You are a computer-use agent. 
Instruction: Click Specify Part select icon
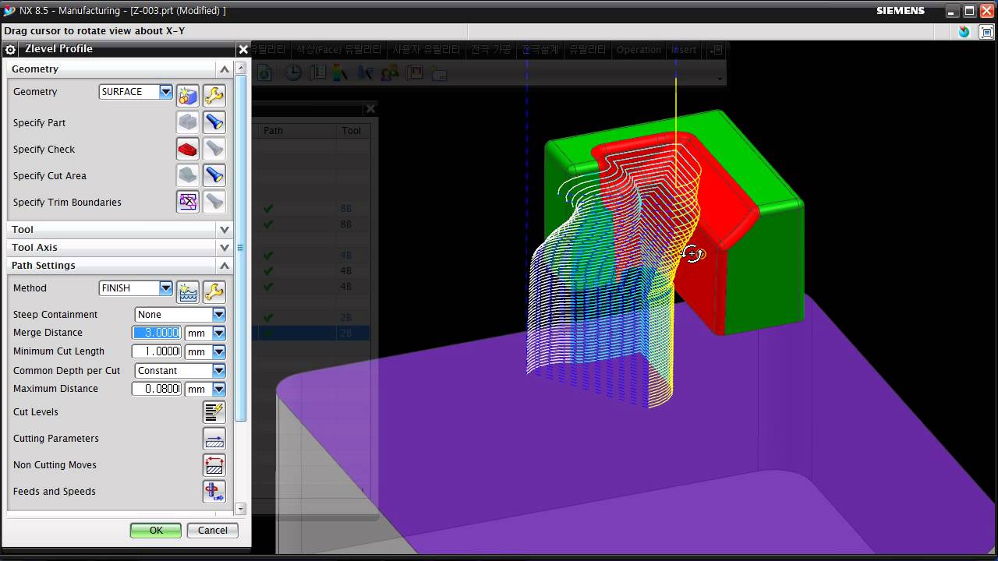188,122
